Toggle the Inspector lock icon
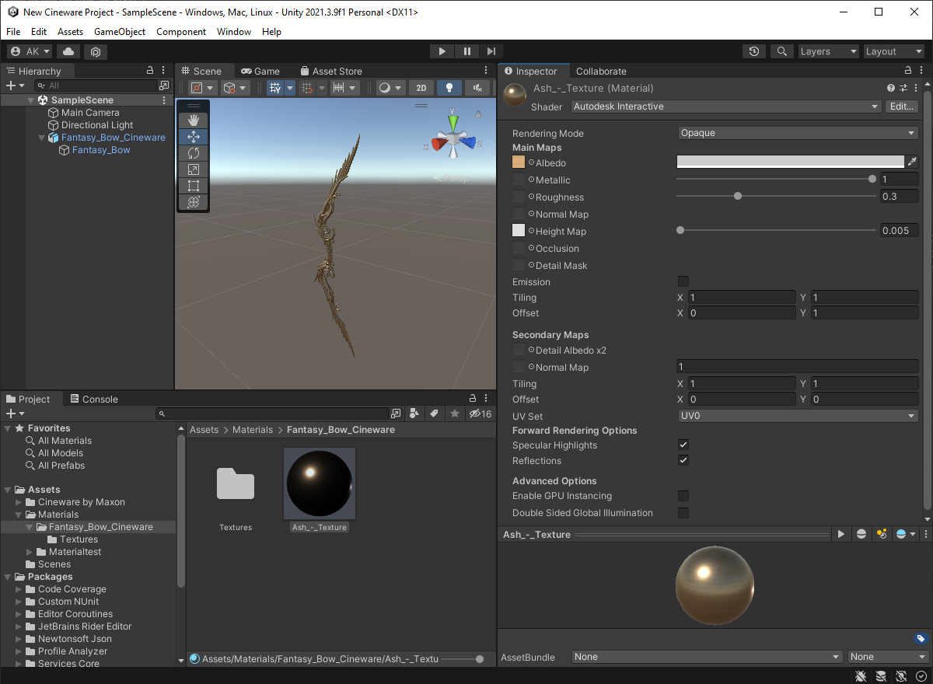This screenshot has height=684, width=933. 907,71
